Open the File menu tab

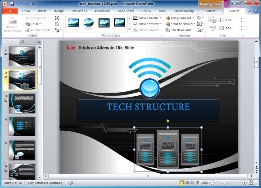[10, 11]
